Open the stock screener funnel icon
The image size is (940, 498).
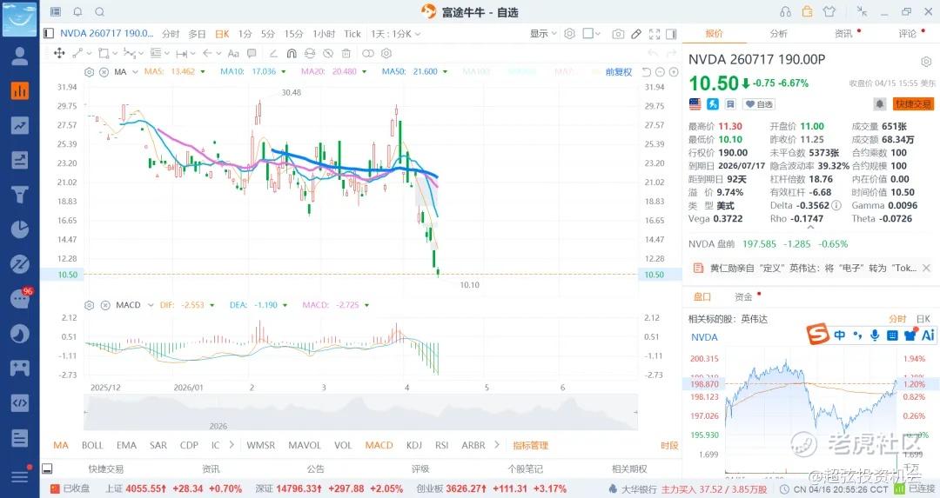point(20,195)
